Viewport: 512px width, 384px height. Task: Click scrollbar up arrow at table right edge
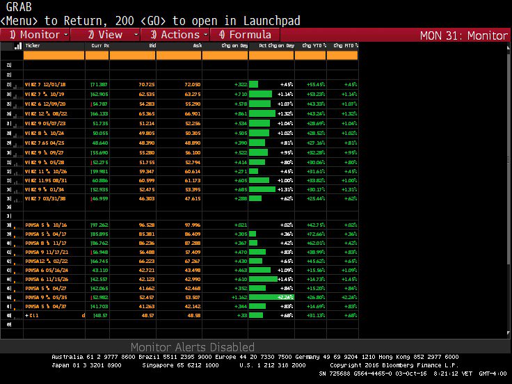508,48
